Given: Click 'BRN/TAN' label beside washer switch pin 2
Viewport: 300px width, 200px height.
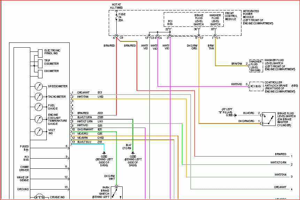Looking at the screenshot, I should (x=237, y=64).
